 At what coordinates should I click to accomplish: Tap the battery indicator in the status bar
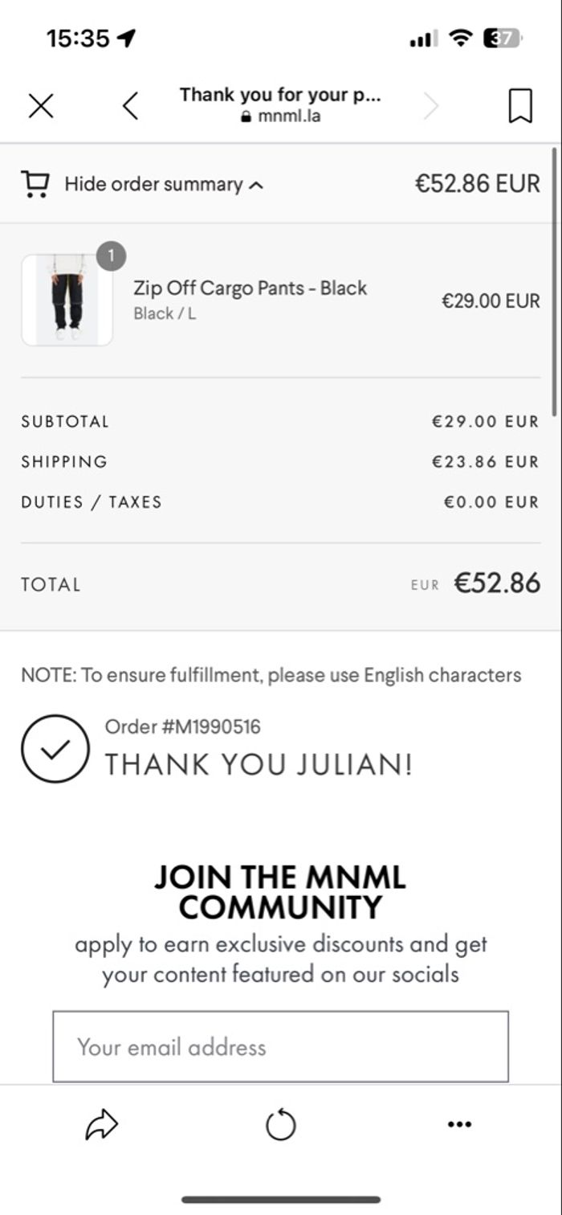tap(502, 38)
